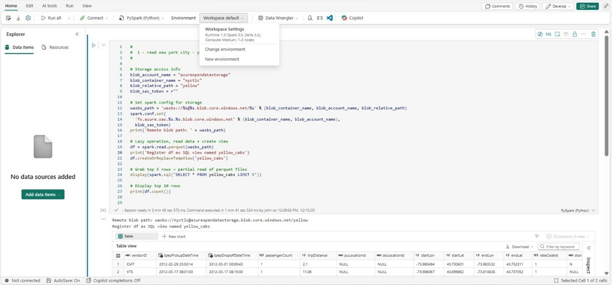612x285 pixels.
Task: Open in VS Code icon
Action: point(329,18)
